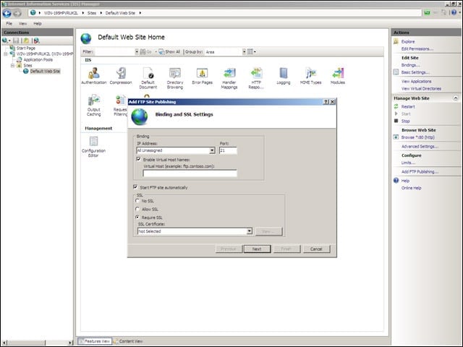Click Add FTP Publishing link
This screenshot has height=347, width=463.
pos(420,171)
